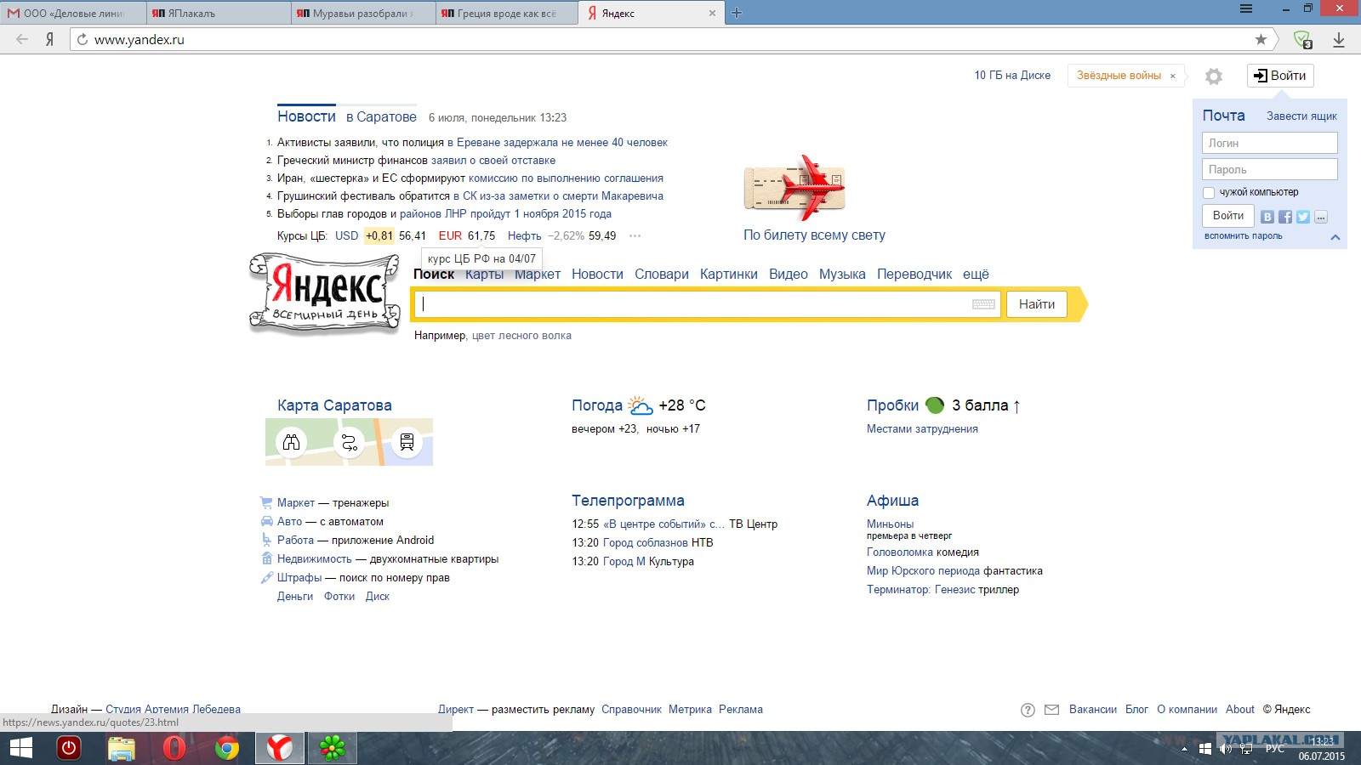The image size is (1361, 765).
Task: Open Yandex settings gear icon
Action: tap(1214, 76)
